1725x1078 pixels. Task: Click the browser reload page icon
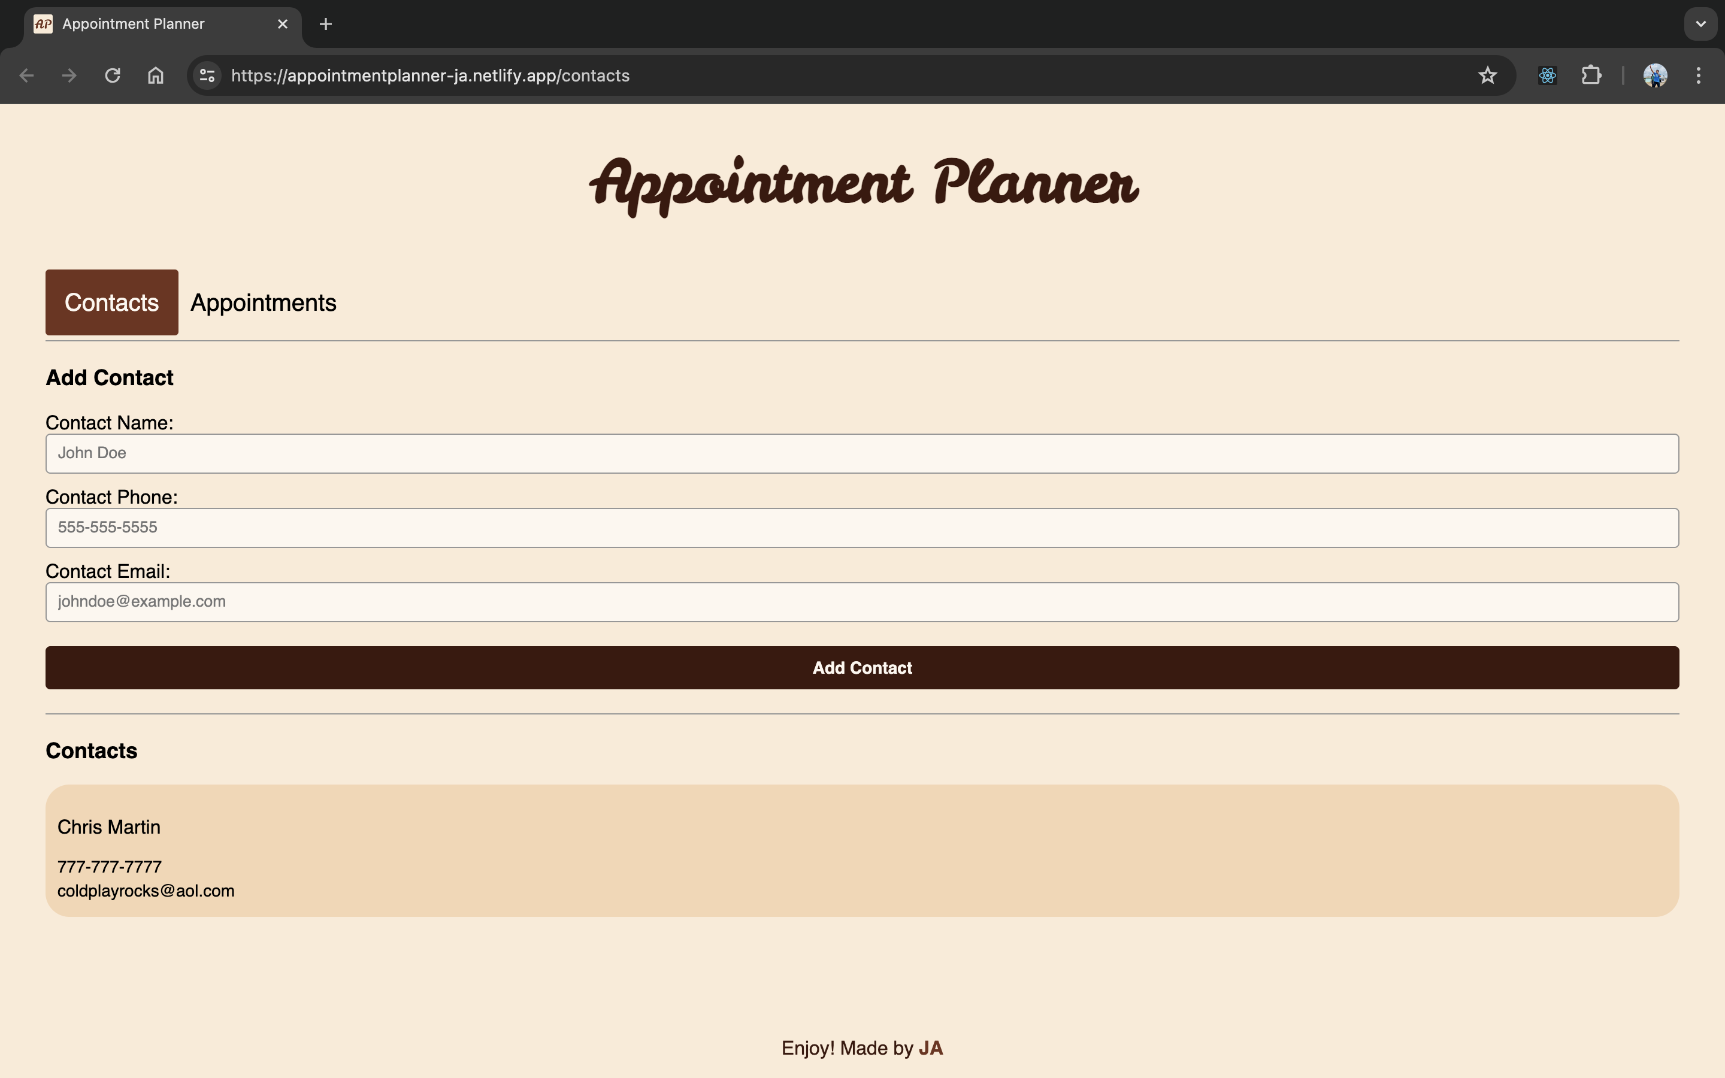112,75
